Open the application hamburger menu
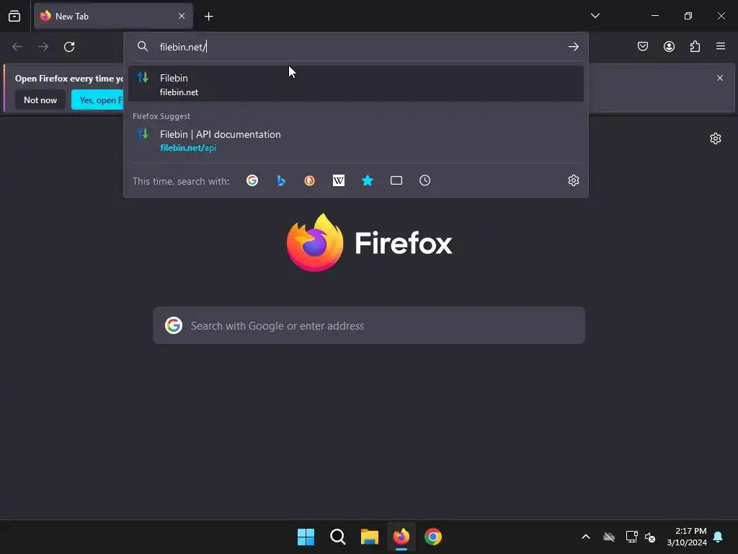The height and width of the screenshot is (554, 738). pyautogui.click(x=720, y=46)
